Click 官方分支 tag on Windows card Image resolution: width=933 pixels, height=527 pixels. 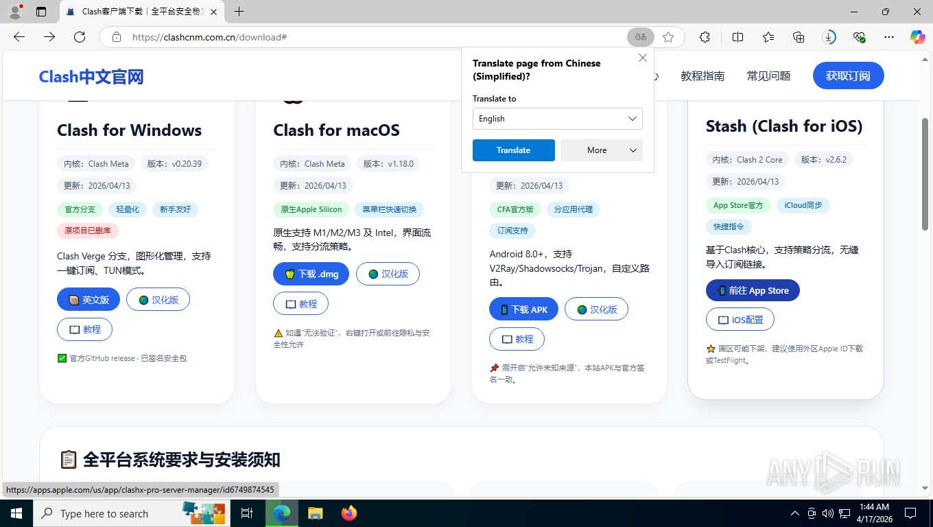pyautogui.click(x=80, y=209)
